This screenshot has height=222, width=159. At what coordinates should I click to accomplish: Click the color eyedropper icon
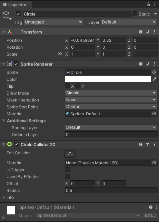(155, 79)
